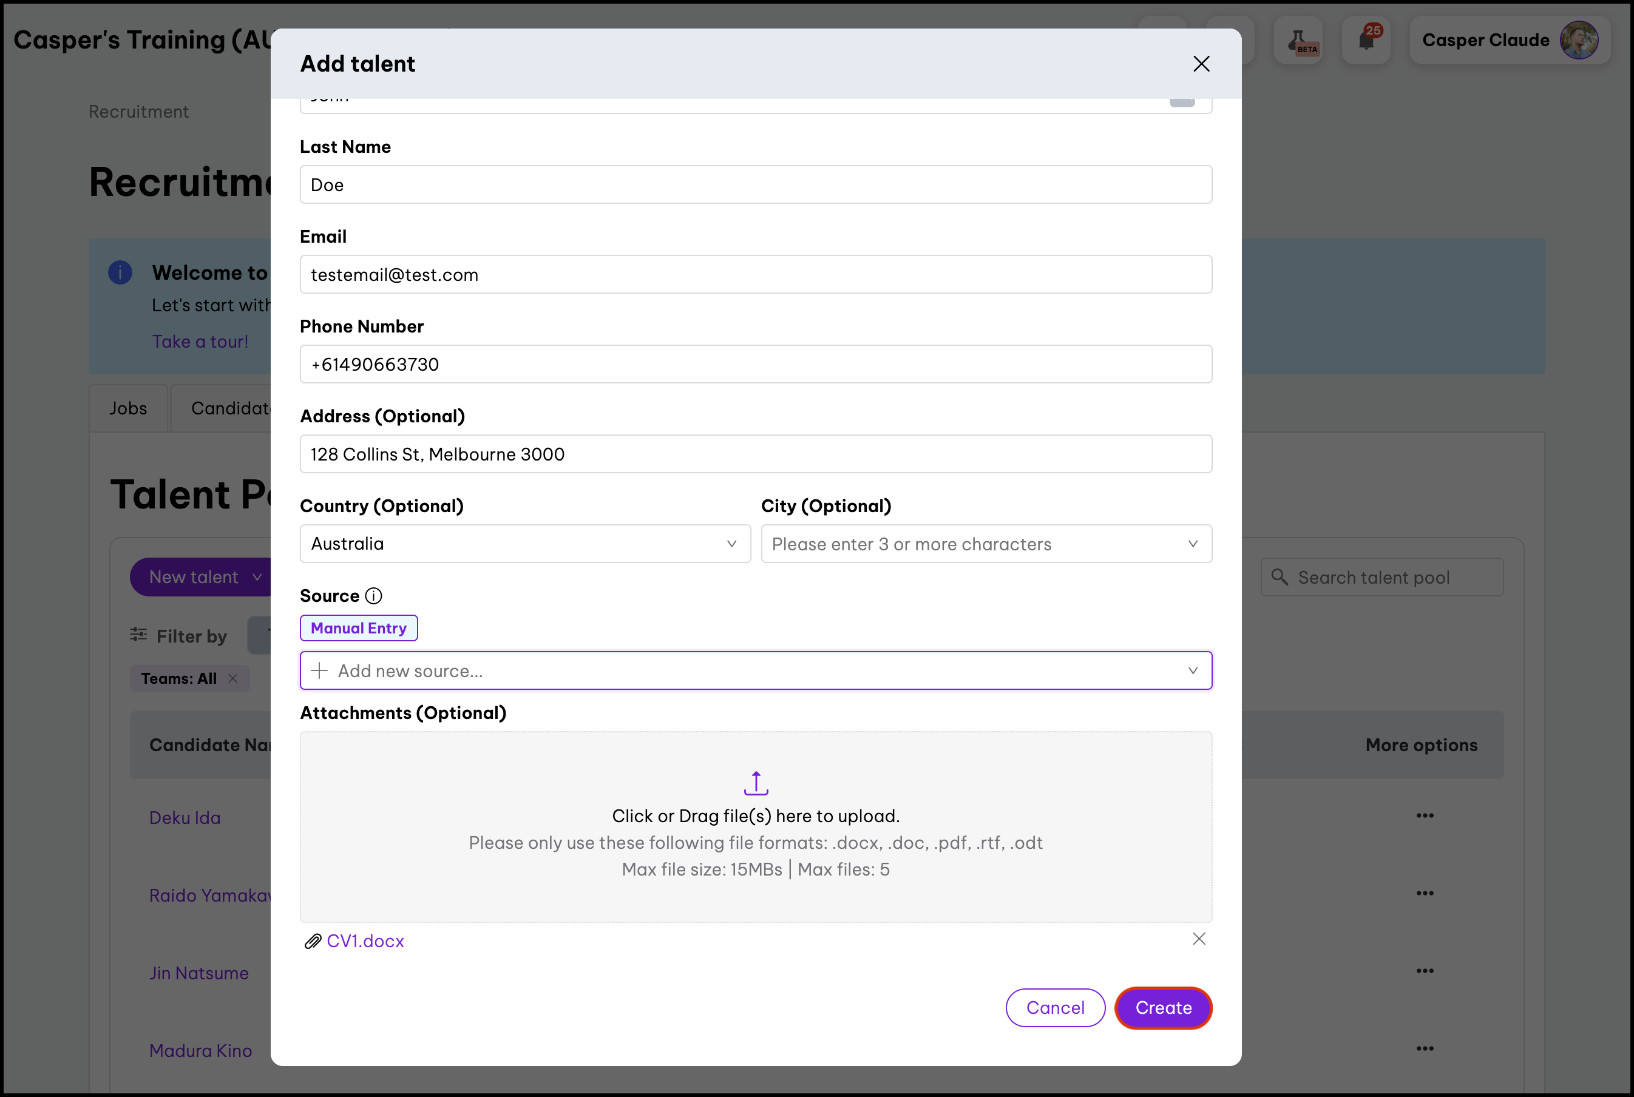Open the City dropdown

(1193, 544)
